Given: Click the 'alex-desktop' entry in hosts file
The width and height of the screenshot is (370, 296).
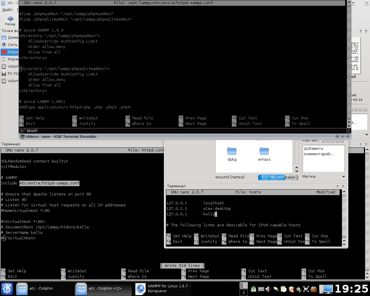Looking at the screenshot, I should [x=217, y=208].
